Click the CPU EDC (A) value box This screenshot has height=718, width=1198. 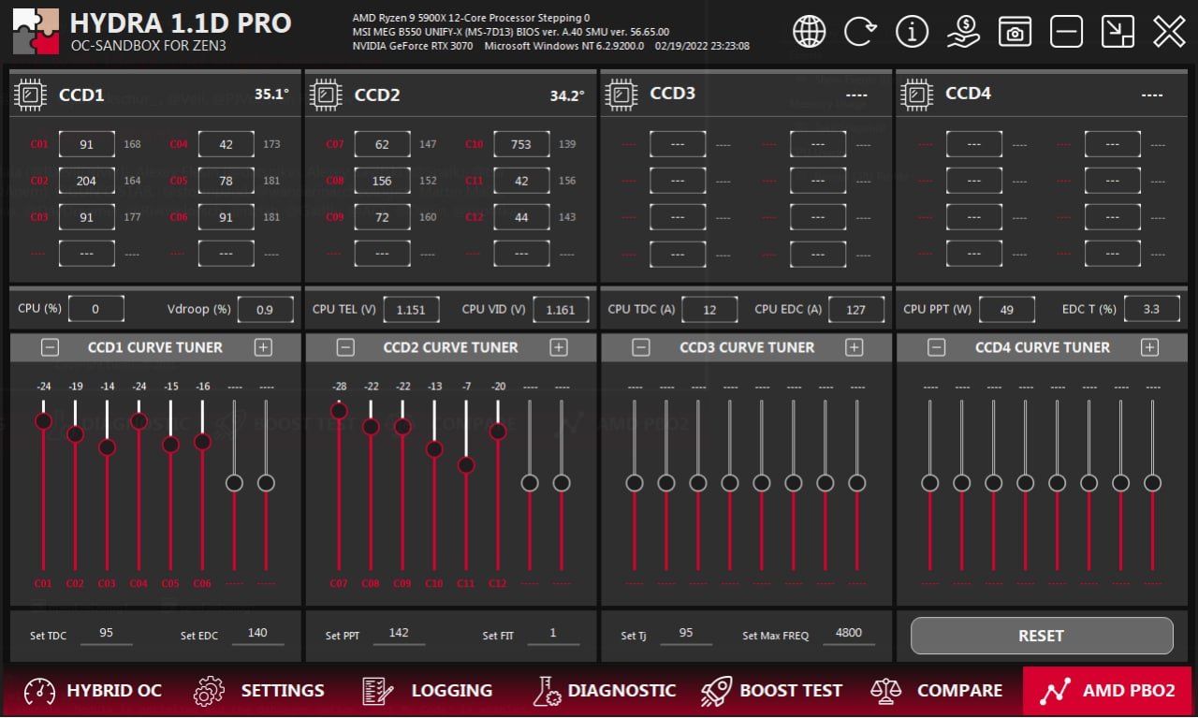(x=856, y=310)
